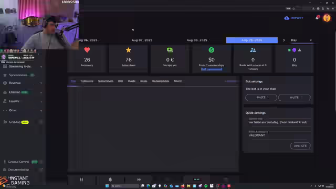This screenshot has width=336, height=189.
Task: Switch to the Redemptions tab
Action: 161,81
